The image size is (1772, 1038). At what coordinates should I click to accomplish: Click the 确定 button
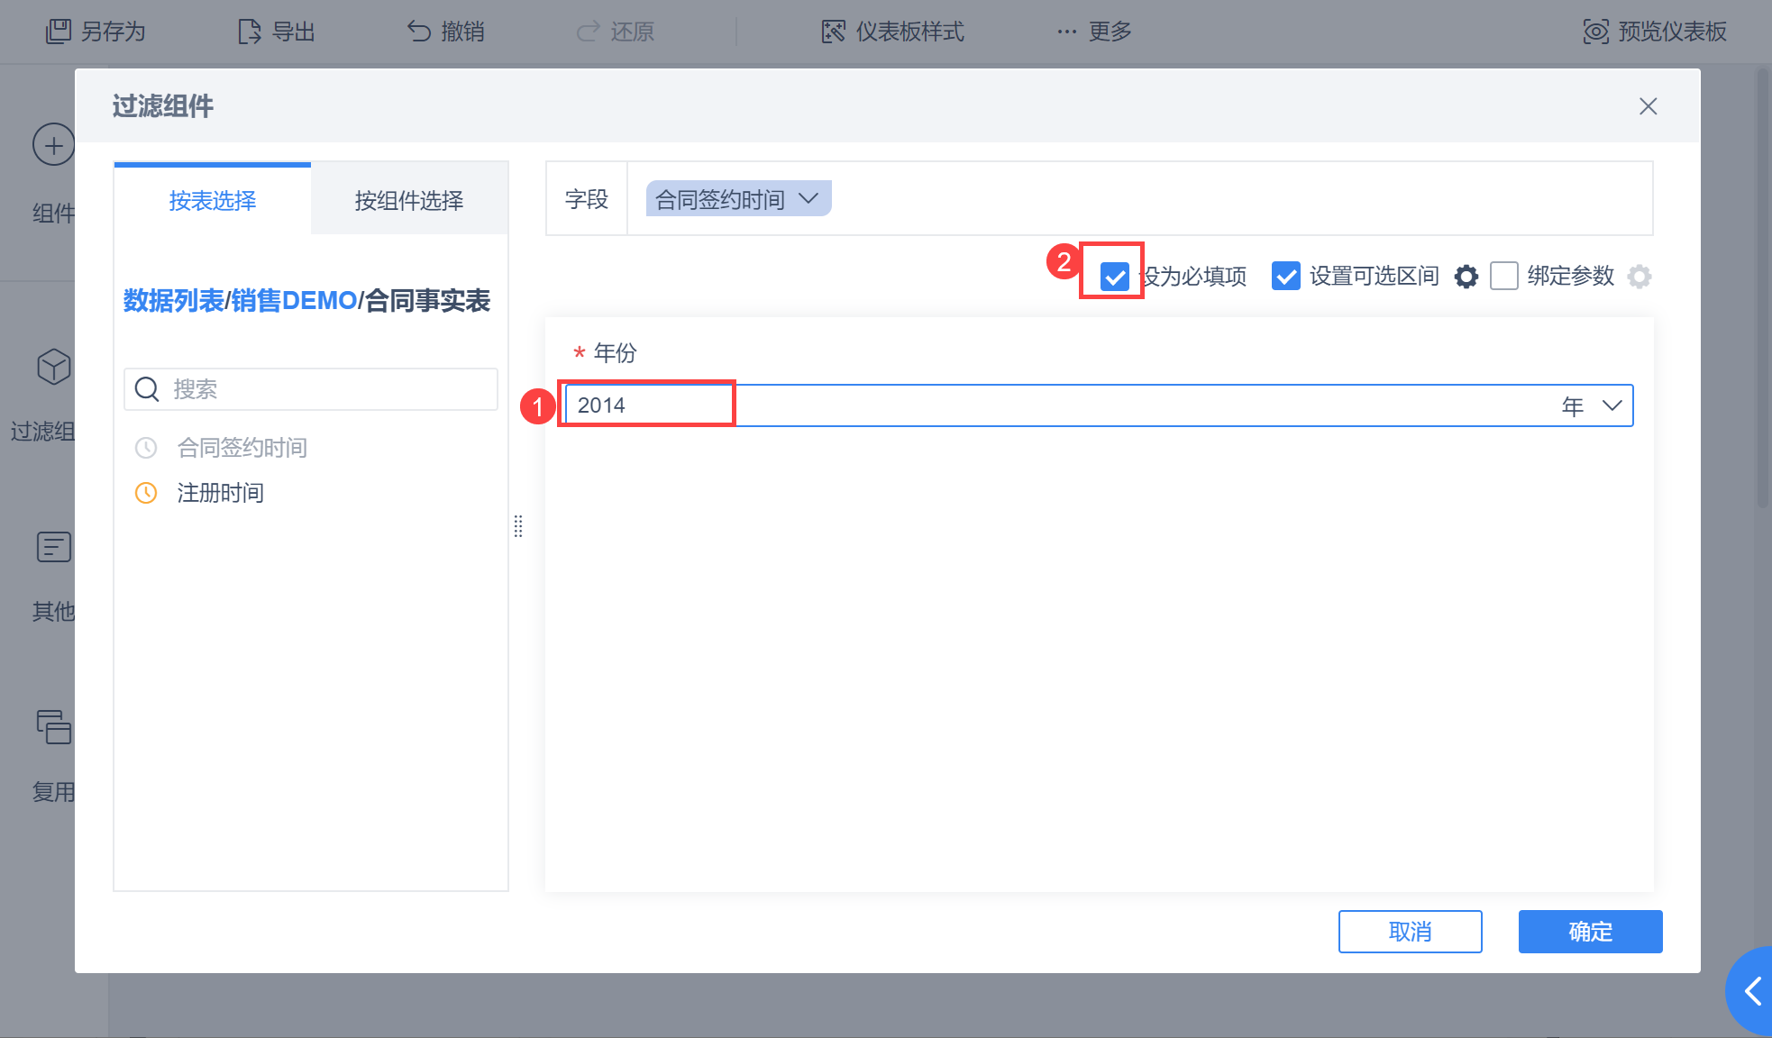(1590, 931)
